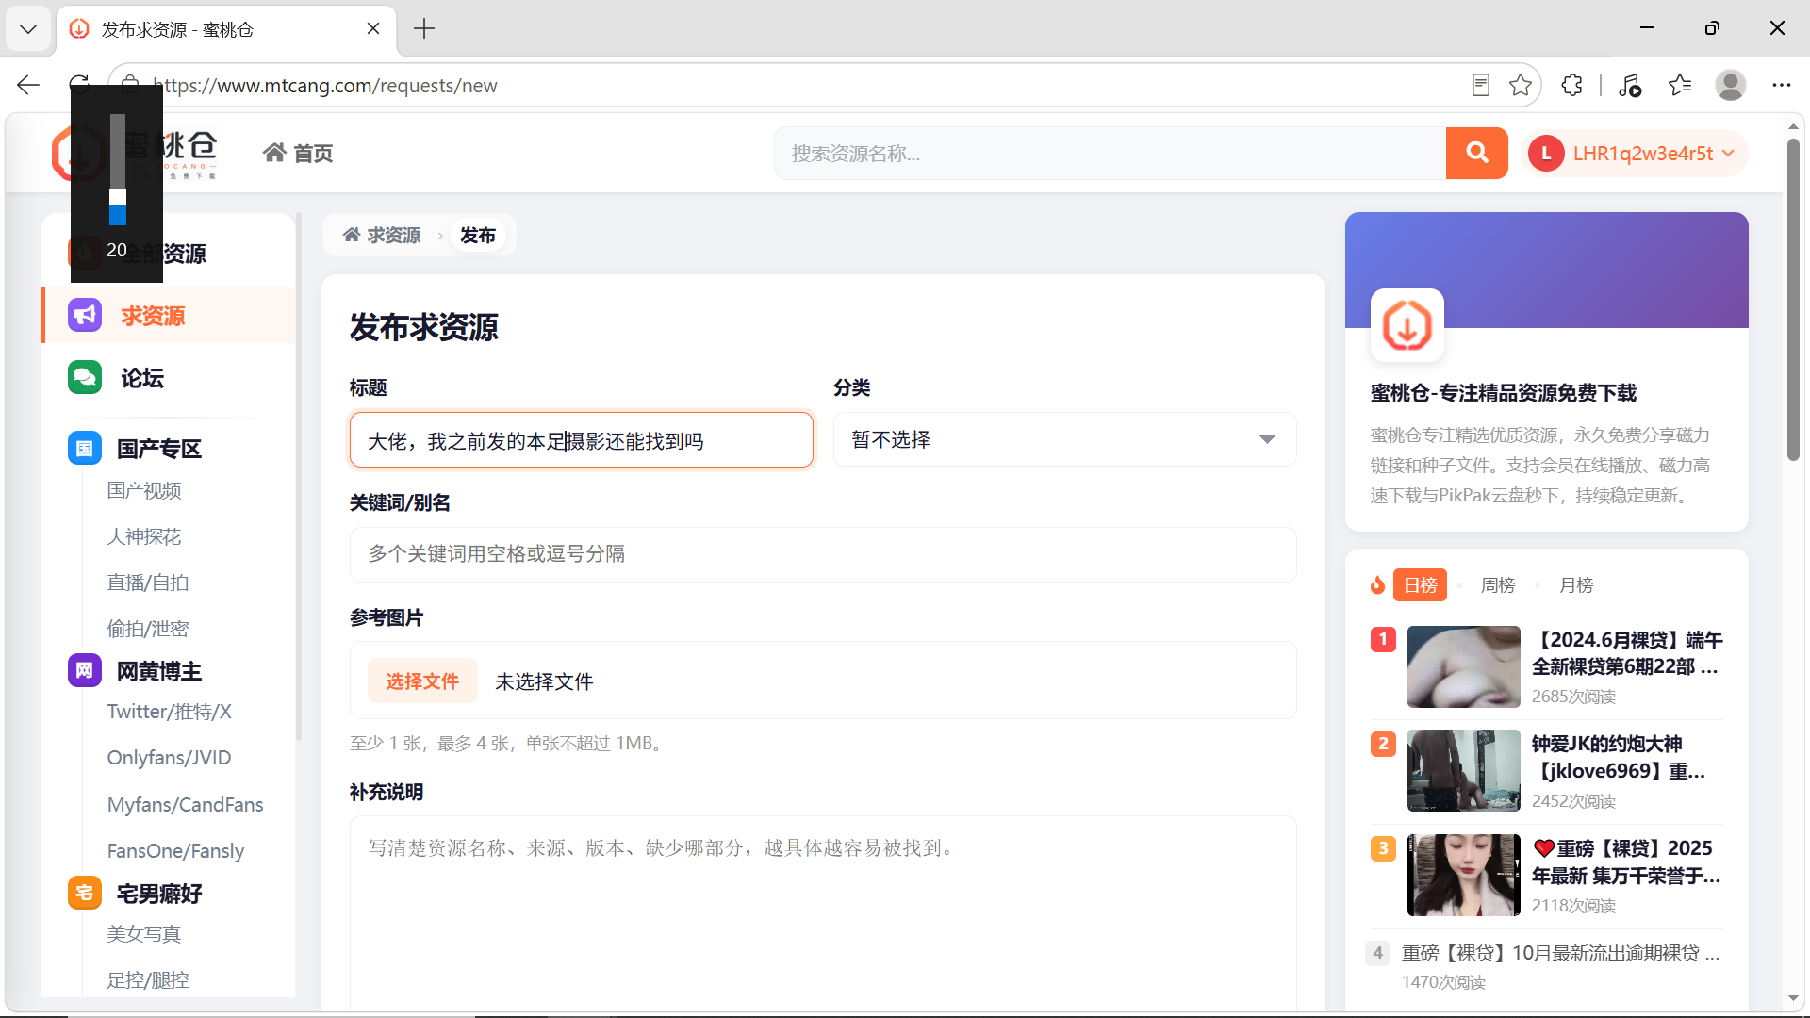The height and width of the screenshot is (1018, 1810).
Task: Open the 求资源 megaphone icon
Action: click(x=85, y=315)
